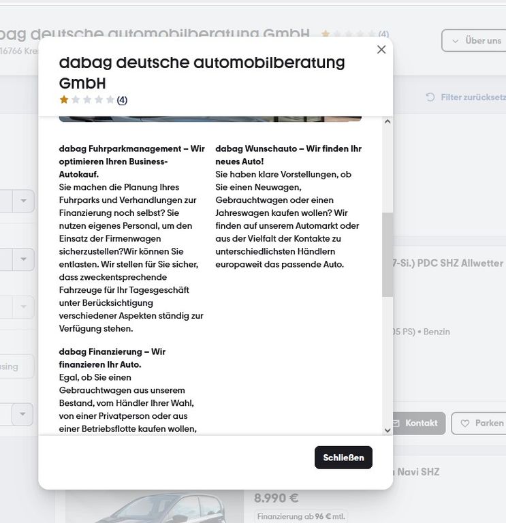Click the banner image at the top of the dialog
Image resolution: width=506 pixels, height=523 pixels.
(x=210, y=118)
